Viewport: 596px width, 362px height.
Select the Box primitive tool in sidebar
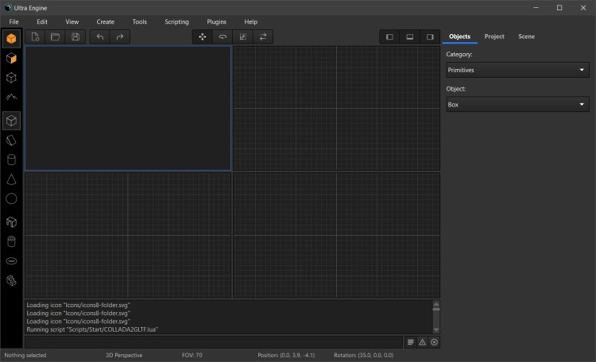(x=11, y=121)
